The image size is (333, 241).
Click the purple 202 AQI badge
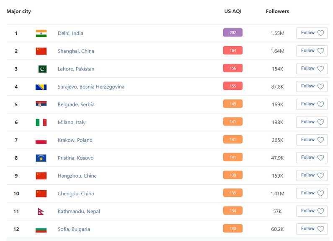point(232,33)
